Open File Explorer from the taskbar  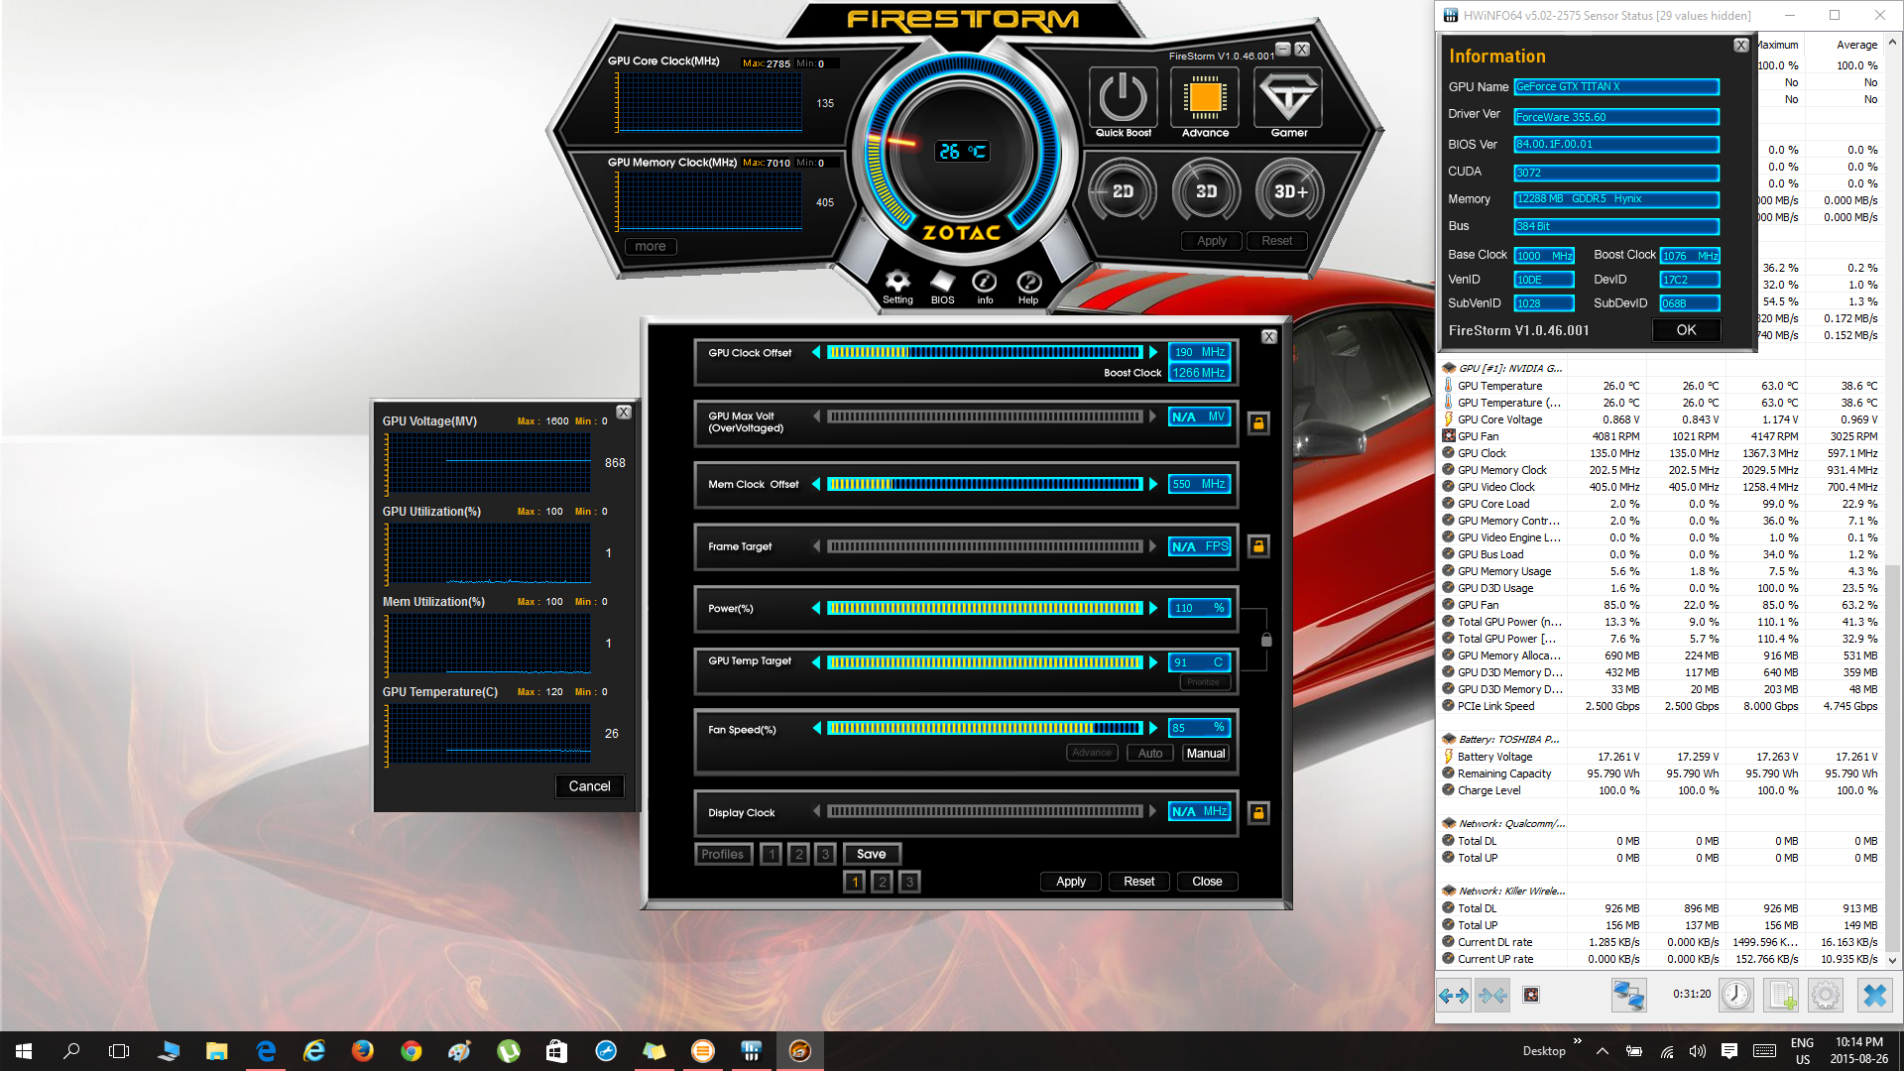point(216,1051)
